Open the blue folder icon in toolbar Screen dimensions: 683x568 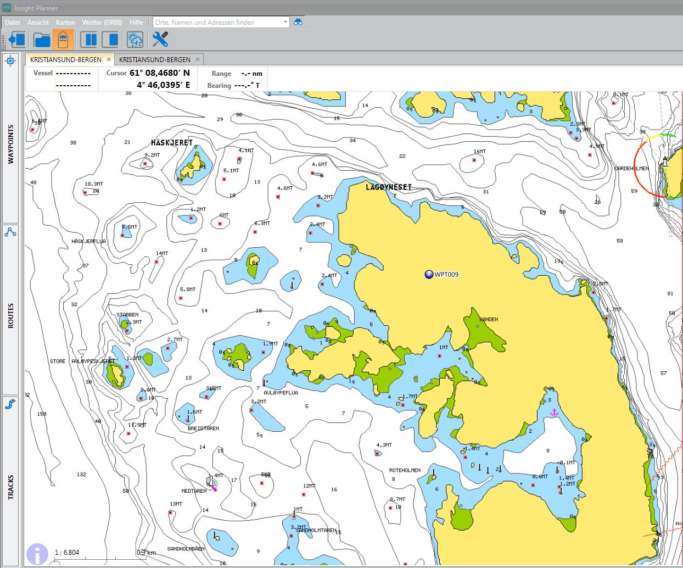42,40
